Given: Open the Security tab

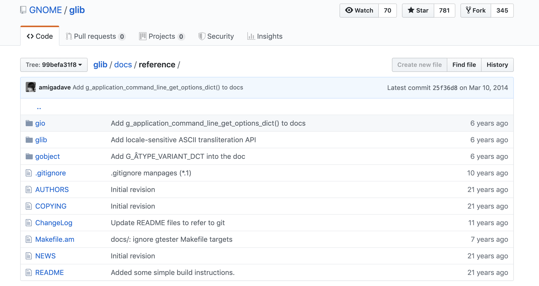Looking at the screenshot, I should point(216,36).
